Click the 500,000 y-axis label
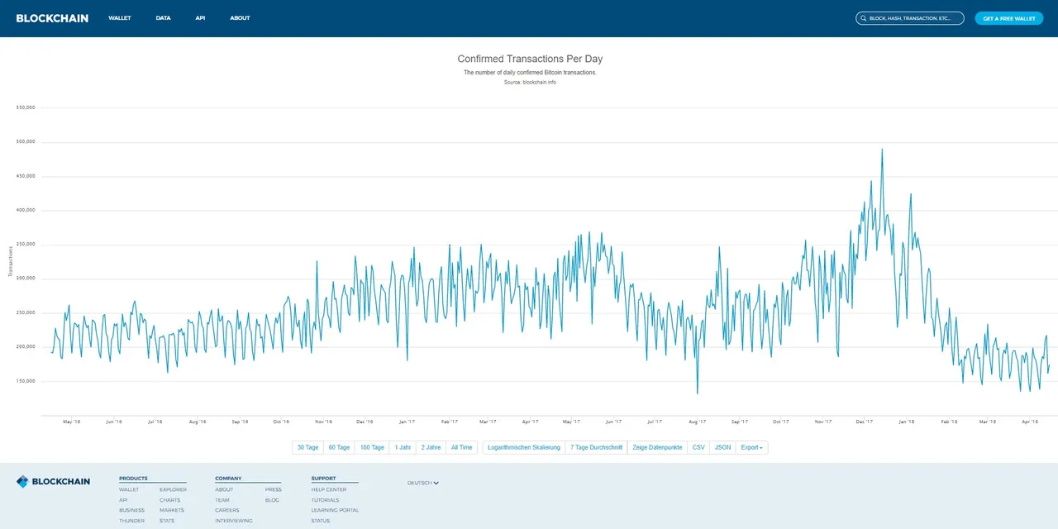This screenshot has height=529, width=1058. pyautogui.click(x=26, y=141)
